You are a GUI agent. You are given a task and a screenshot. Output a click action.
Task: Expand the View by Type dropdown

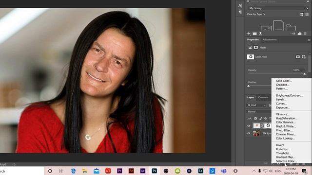coord(256,14)
